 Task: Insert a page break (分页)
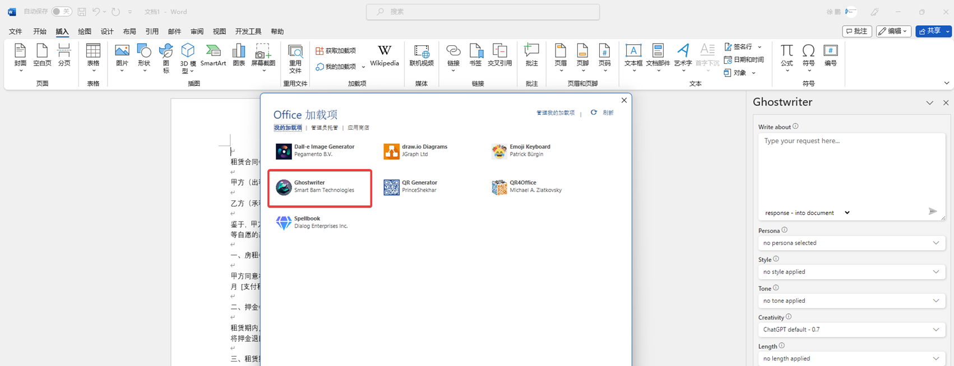64,55
